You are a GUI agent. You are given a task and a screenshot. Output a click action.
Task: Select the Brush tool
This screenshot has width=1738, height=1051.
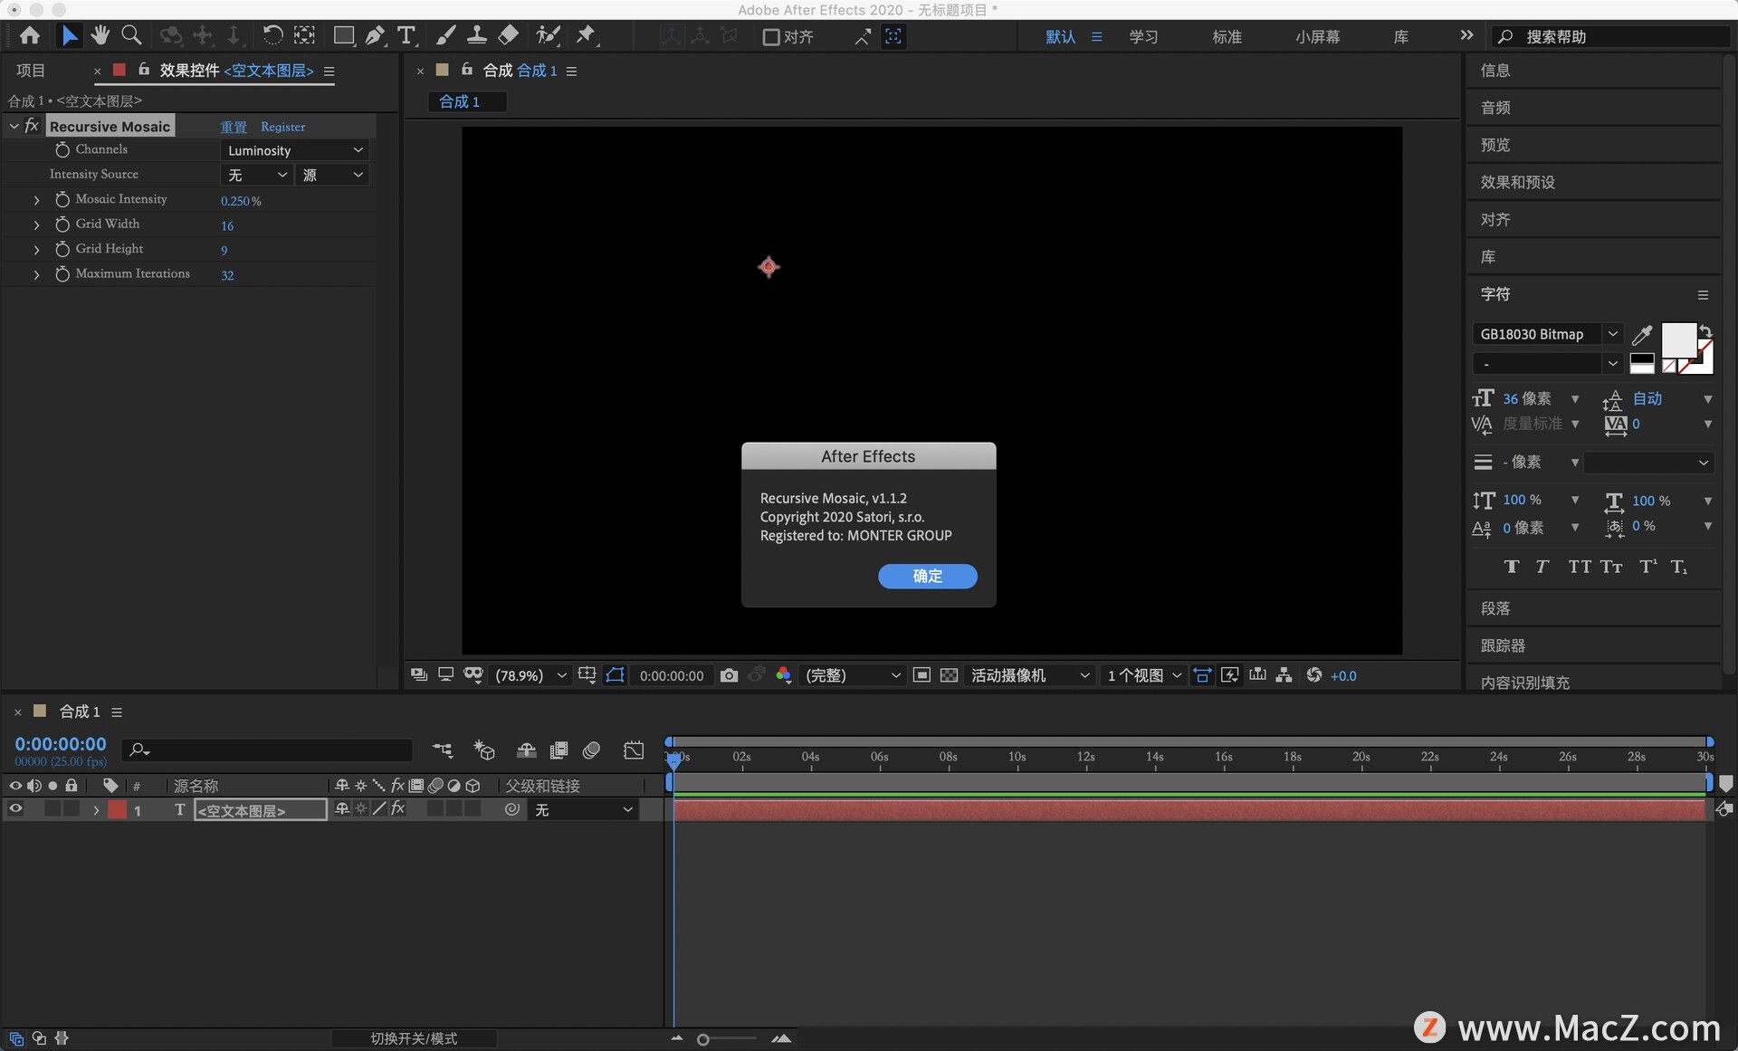pos(445,35)
